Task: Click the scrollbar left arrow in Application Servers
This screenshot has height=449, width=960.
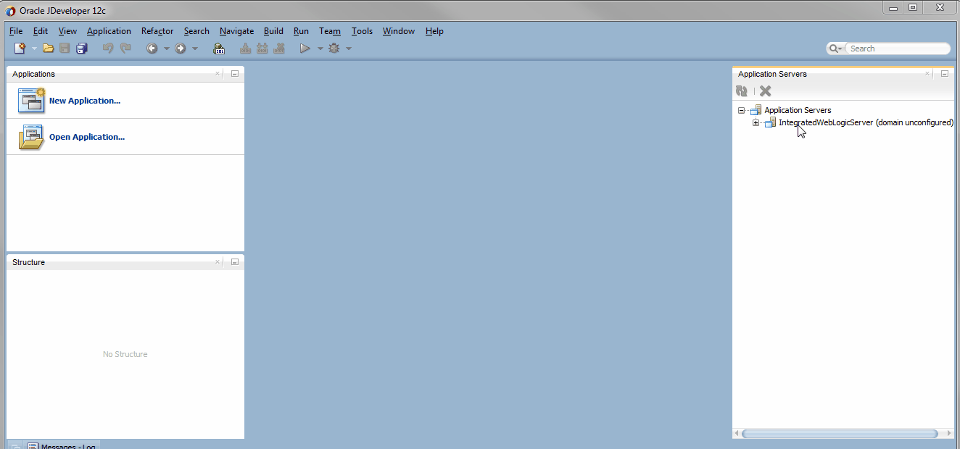Action: [x=737, y=434]
